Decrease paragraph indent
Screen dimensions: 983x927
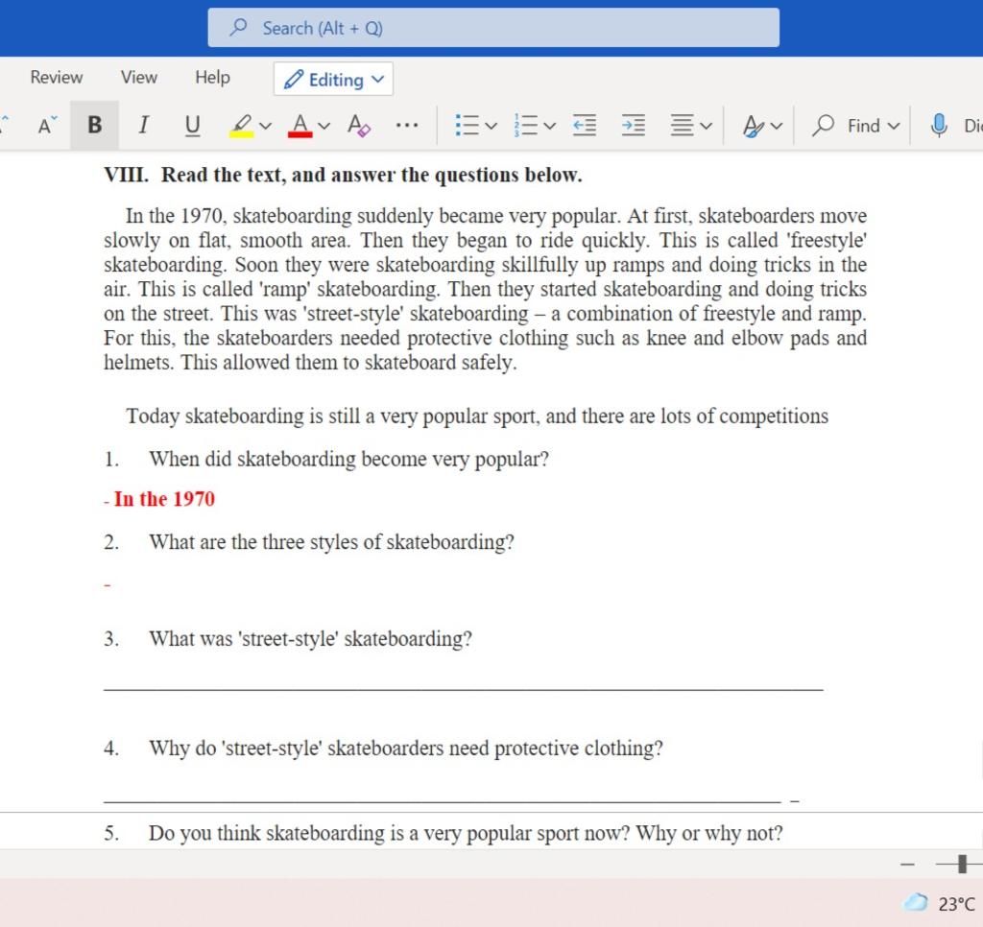click(585, 126)
